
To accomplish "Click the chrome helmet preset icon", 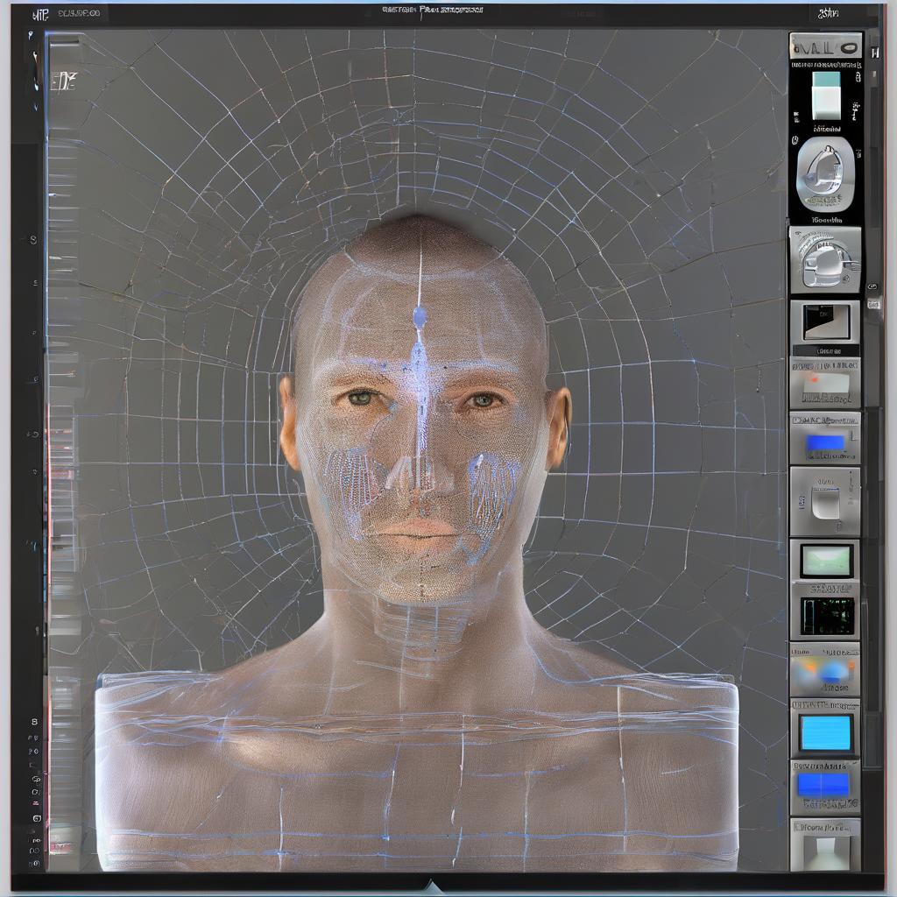I will pos(824,173).
